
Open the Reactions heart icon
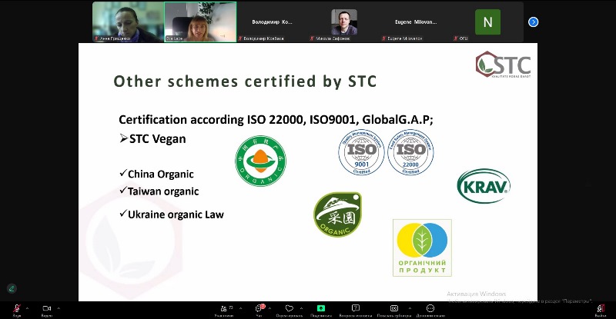tap(290, 308)
